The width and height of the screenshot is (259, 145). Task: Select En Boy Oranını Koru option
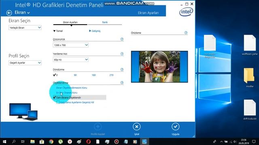67,93
